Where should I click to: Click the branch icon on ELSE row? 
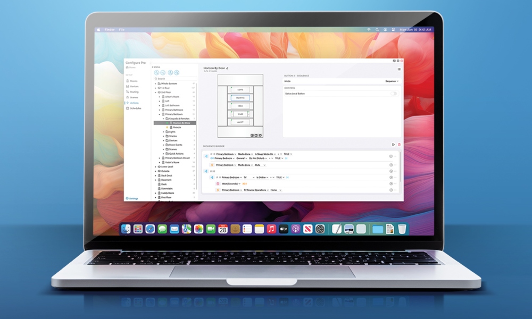point(206,171)
